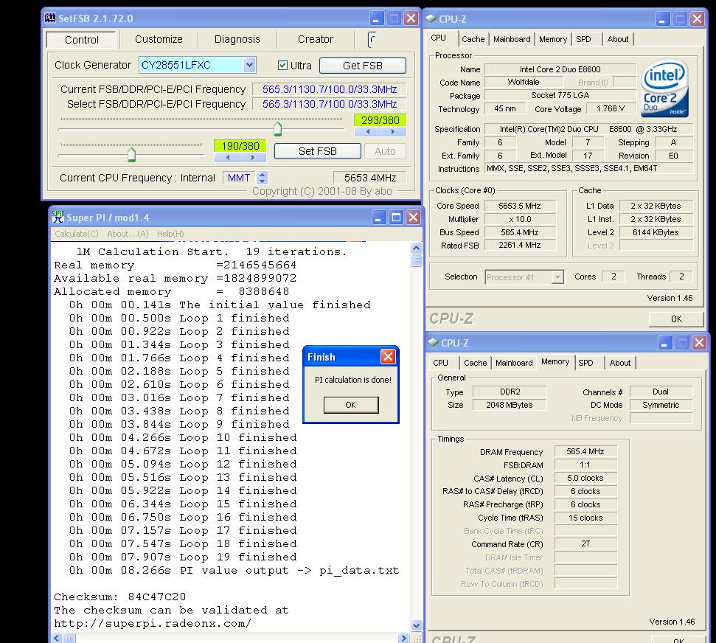Image resolution: width=716 pixels, height=643 pixels.
Task: Click the bottom CPU-Z window title icon
Action: [x=432, y=342]
